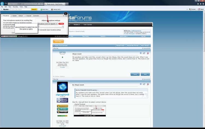Close the Skype sound browser tab
Viewport: 205px width, 129px height.
64,4
